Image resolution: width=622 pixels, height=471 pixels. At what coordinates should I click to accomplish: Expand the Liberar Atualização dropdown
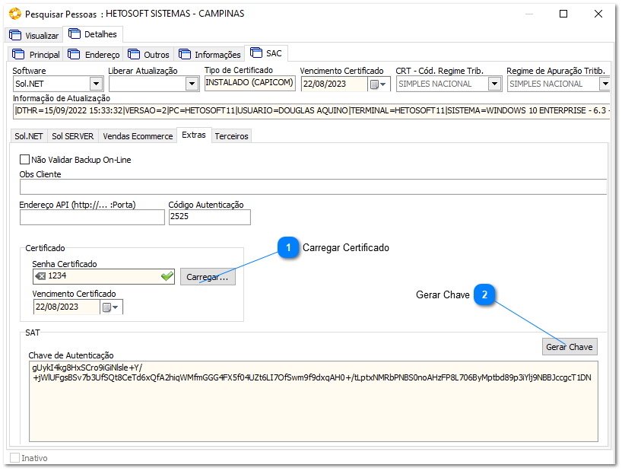click(192, 84)
